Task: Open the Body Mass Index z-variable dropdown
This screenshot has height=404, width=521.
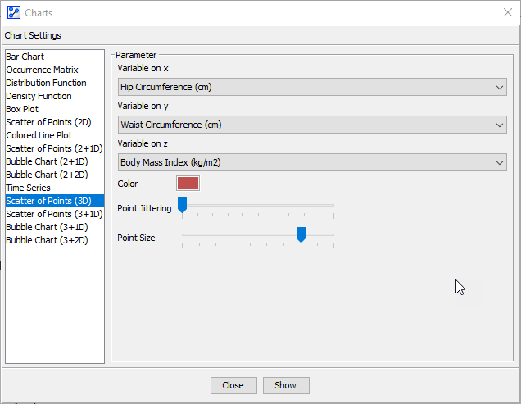Action: pyautogui.click(x=311, y=162)
